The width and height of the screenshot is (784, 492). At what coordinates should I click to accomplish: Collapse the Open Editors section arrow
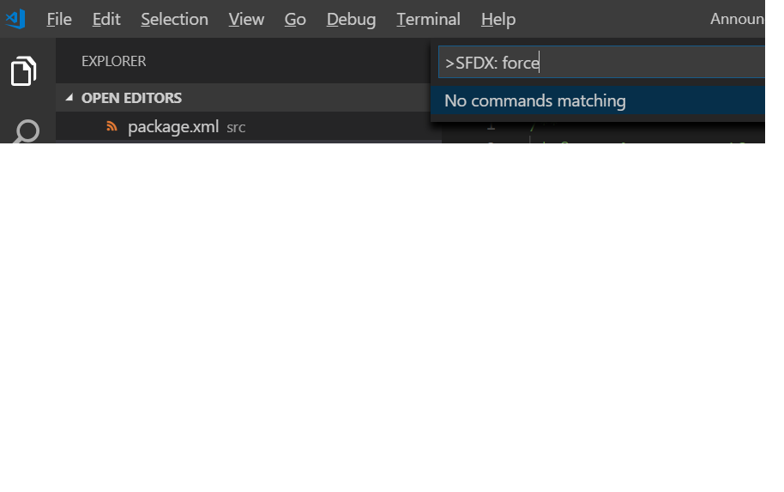pos(69,98)
